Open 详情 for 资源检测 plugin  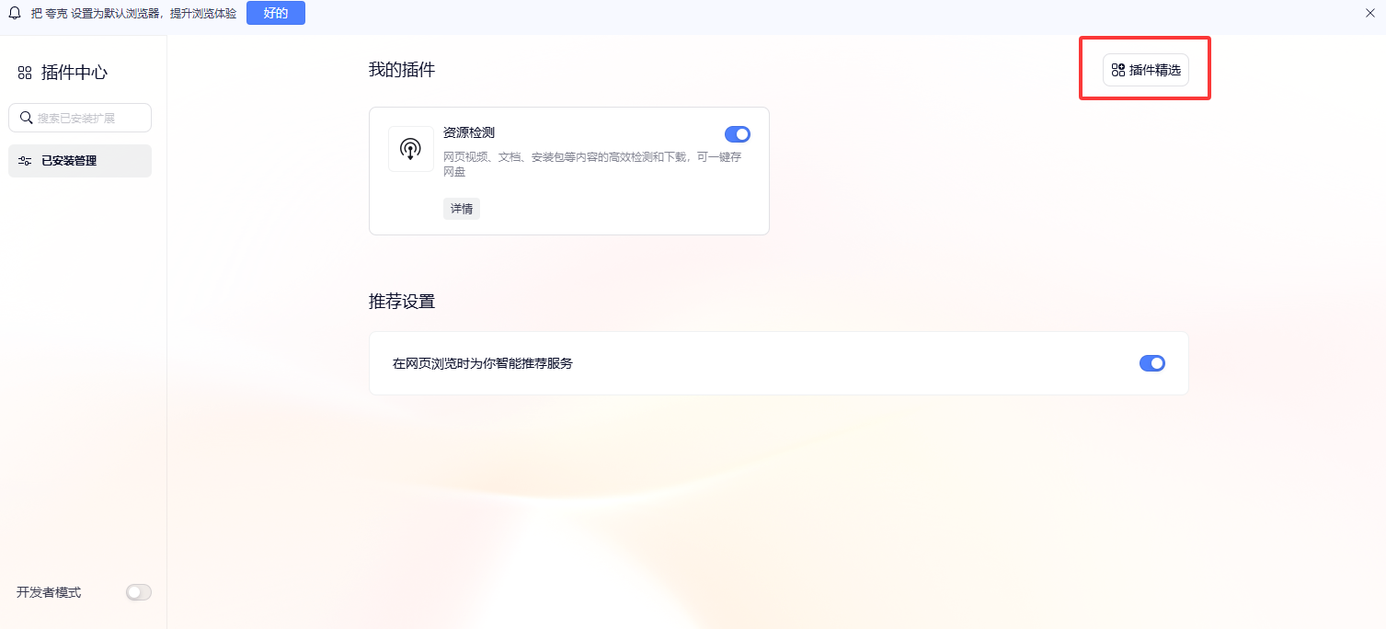(x=462, y=209)
